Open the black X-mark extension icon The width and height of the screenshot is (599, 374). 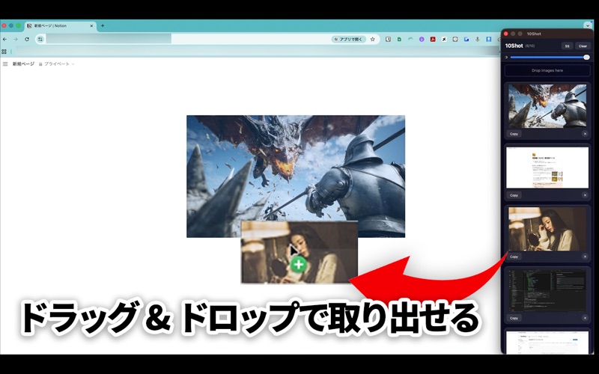pyautogui.click(x=444, y=40)
